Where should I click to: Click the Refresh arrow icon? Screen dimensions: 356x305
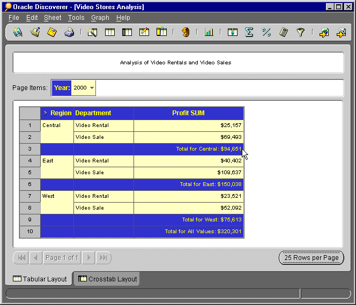point(186,32)
